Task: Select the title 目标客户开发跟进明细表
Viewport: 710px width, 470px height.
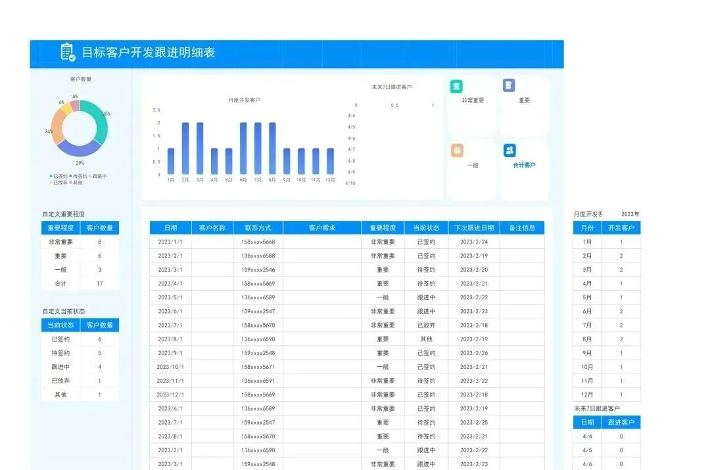Action: [148, 53]
